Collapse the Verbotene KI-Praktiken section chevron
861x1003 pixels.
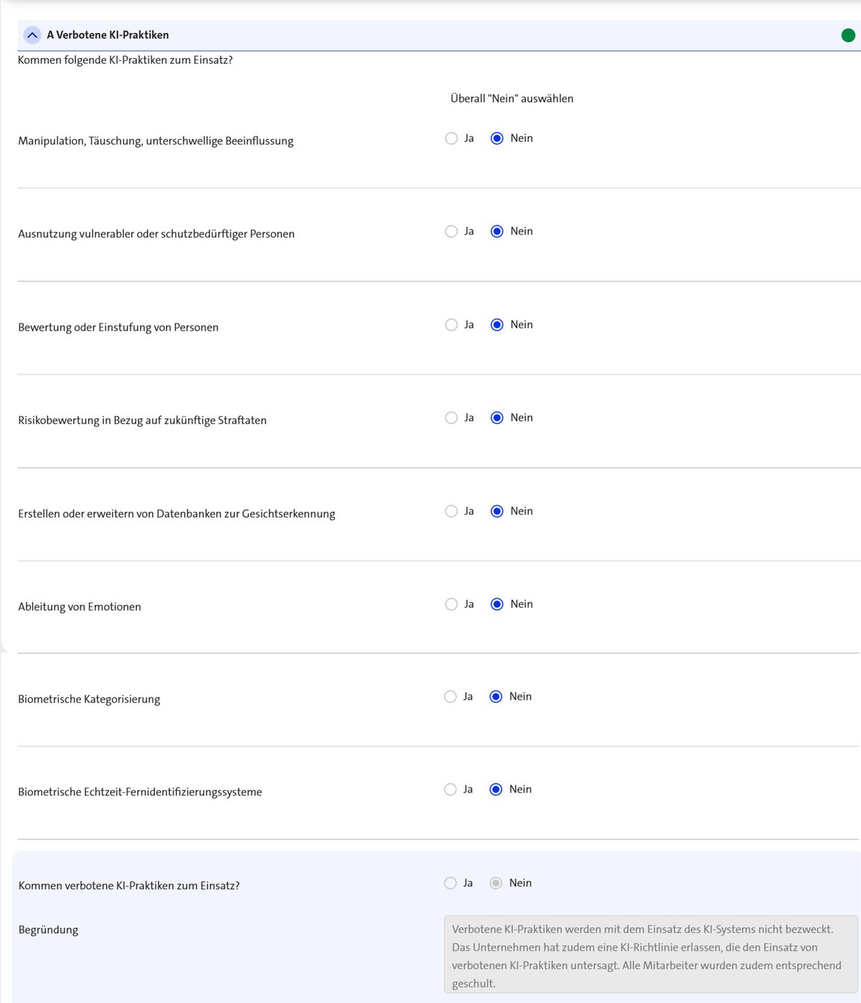click(x=32, y=34)
